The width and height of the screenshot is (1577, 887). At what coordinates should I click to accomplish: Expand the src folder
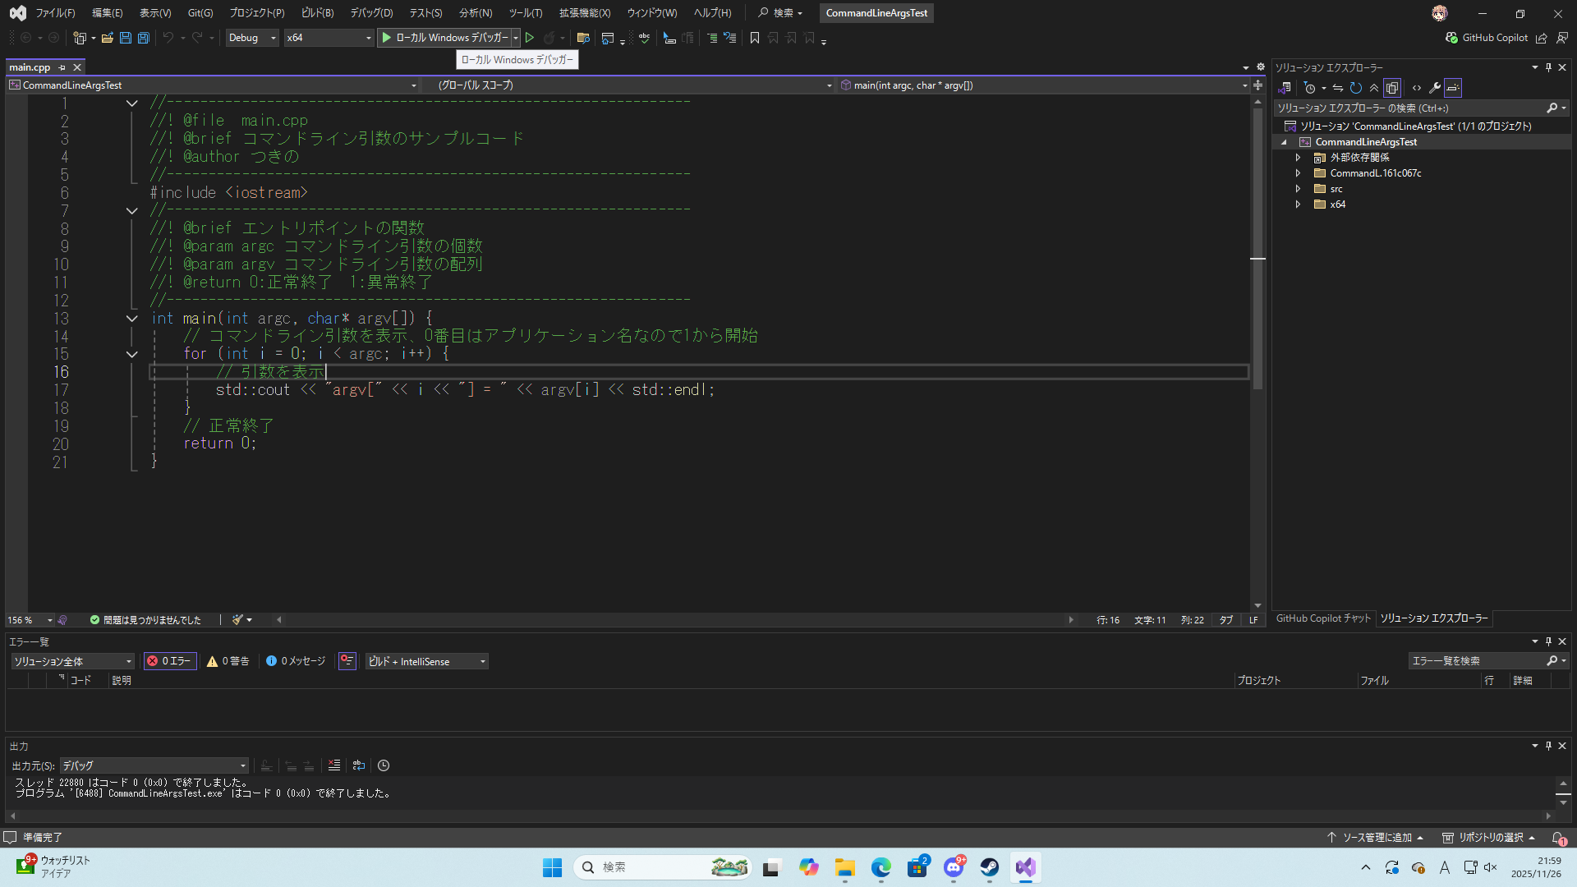(x=1299, y=189)
